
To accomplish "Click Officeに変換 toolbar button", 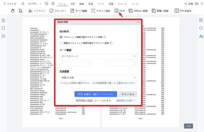I will coord(138,11).
